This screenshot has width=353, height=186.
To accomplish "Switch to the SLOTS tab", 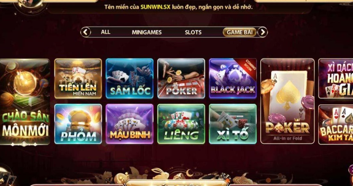I will (193, 32).
